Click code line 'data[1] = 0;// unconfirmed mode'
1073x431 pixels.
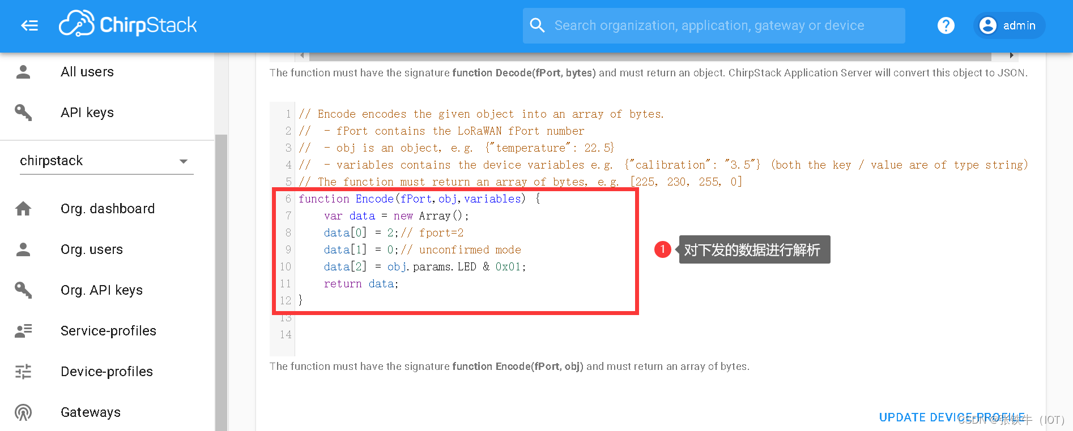coord(423,249)
